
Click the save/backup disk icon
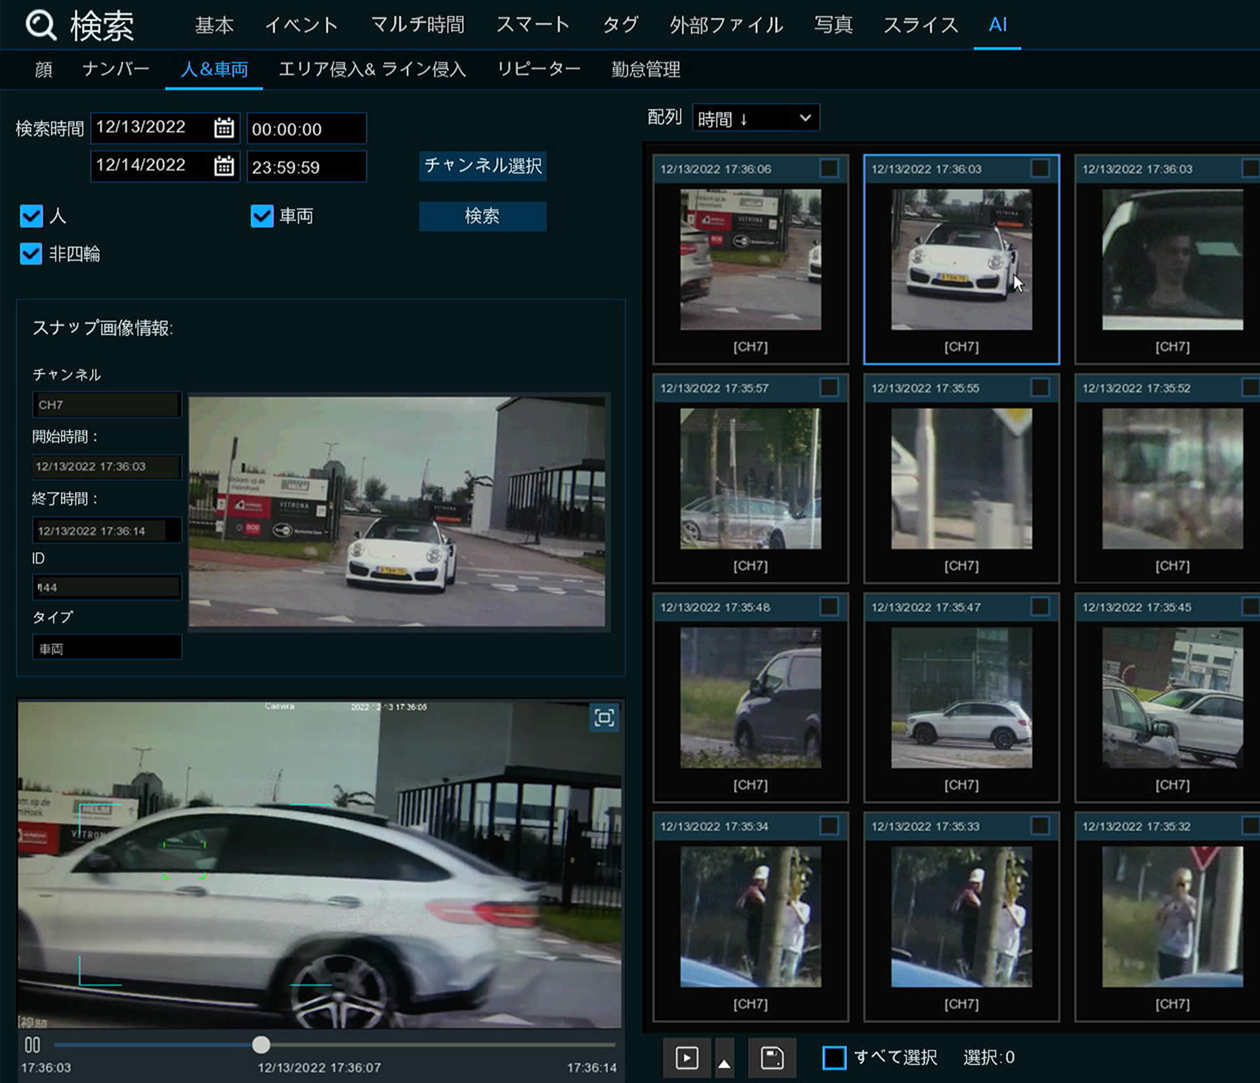click(772, 1057)
